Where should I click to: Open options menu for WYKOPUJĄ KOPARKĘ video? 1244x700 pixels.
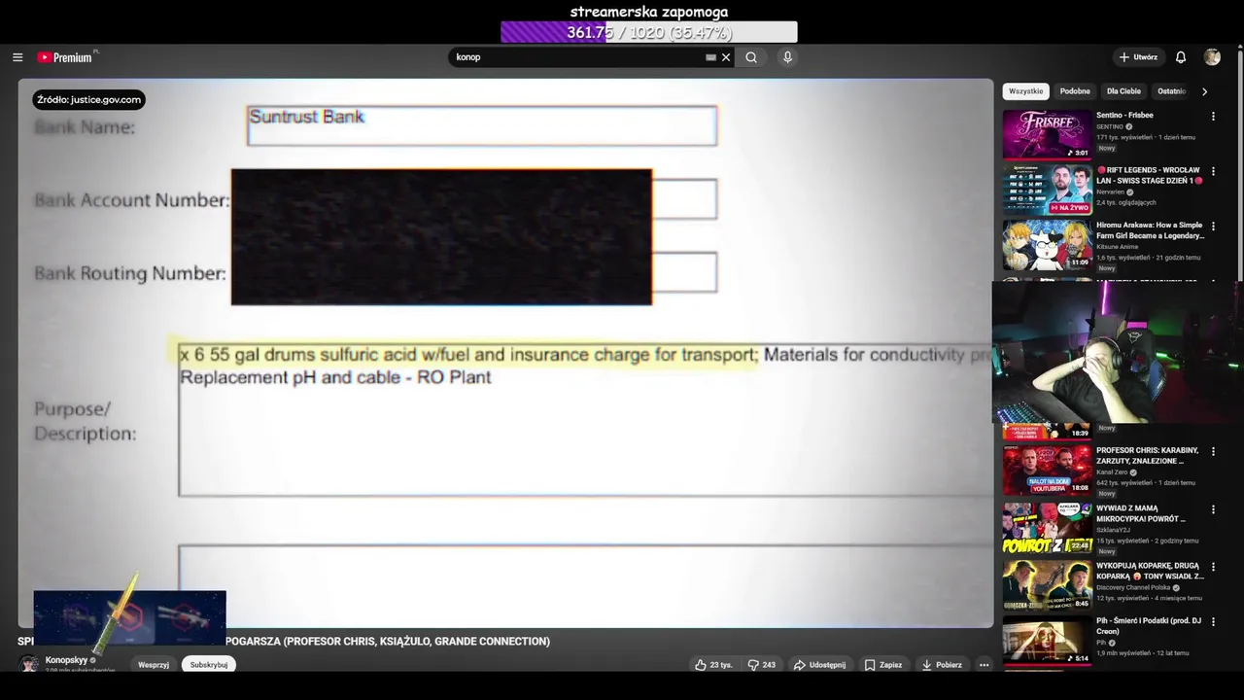pyautogui.click(x=1213, y=567)
